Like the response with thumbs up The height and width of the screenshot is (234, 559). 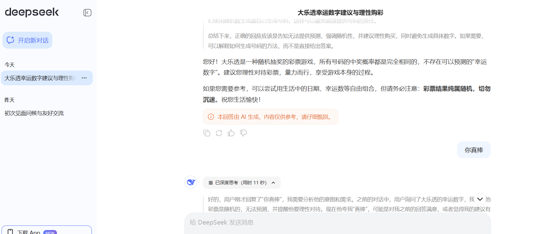tap(231, 133)
